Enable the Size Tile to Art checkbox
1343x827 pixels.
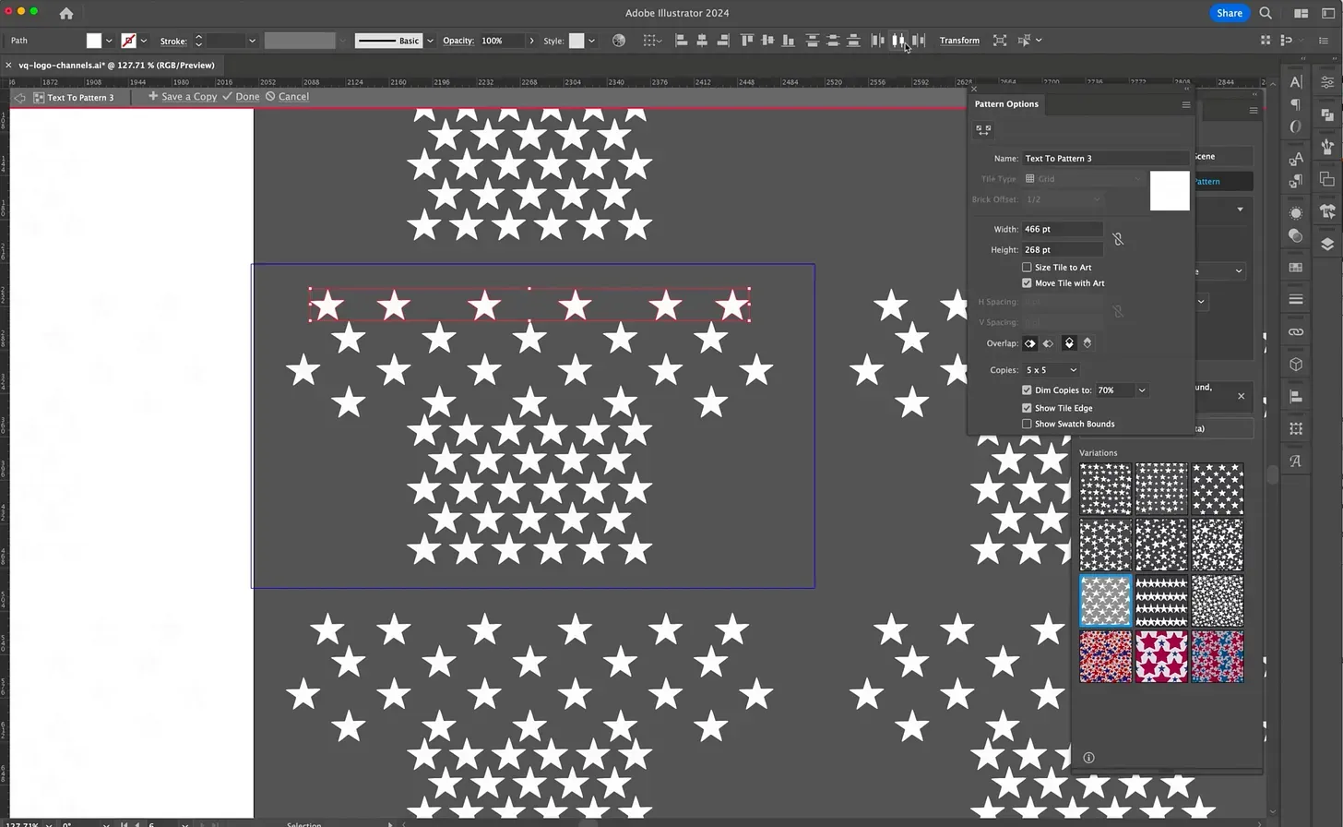click(1027, 267)
